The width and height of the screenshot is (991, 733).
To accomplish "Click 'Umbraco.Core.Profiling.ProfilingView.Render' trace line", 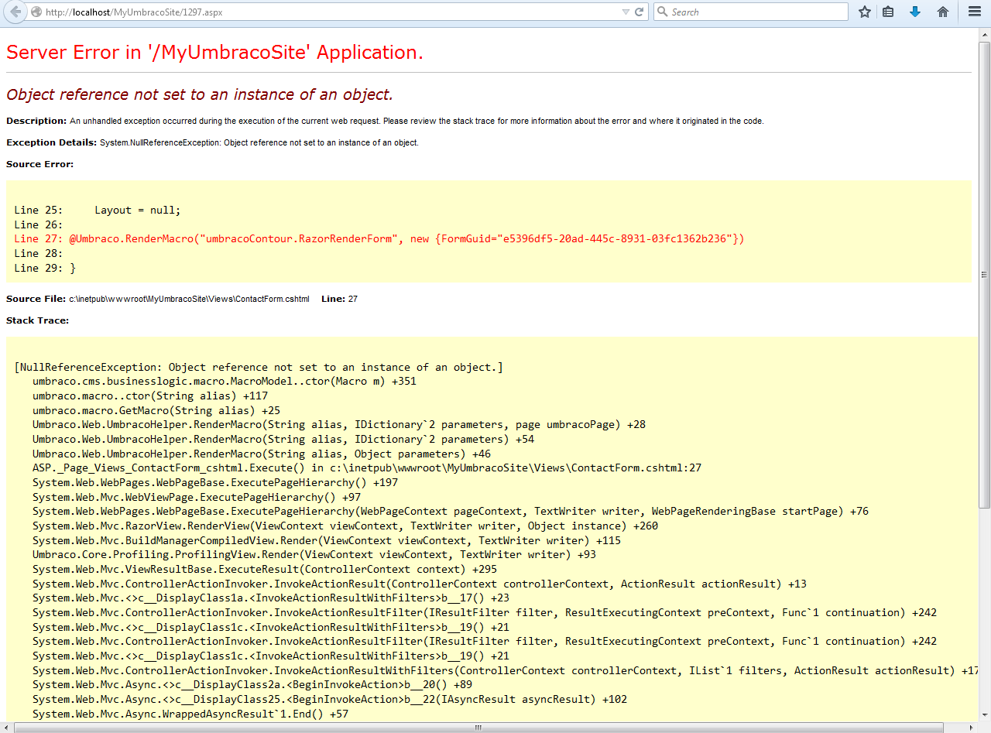I will [314, 554].
